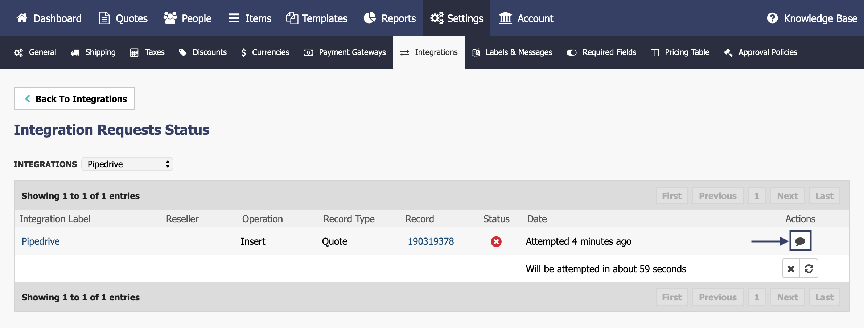
Task: Click the Record Type column header
Action: point(349,219)
